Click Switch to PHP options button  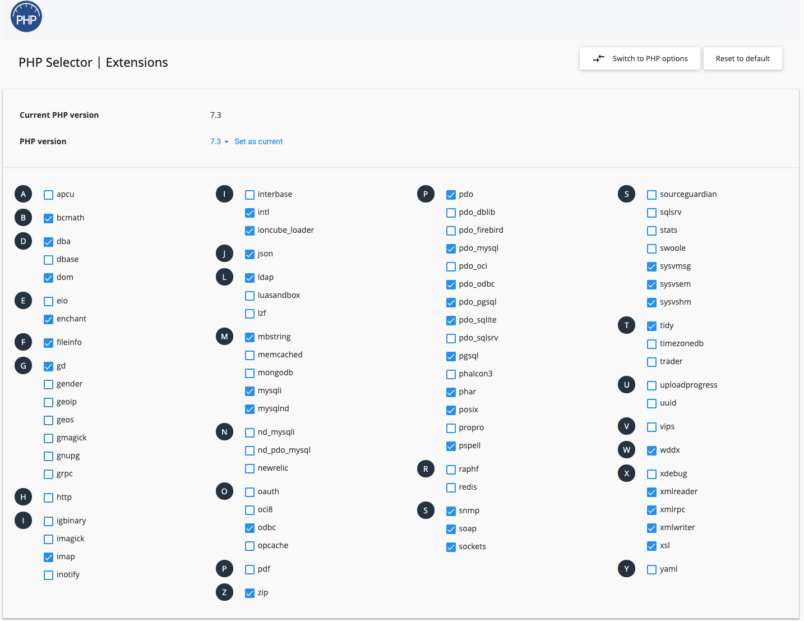[640, 58]
